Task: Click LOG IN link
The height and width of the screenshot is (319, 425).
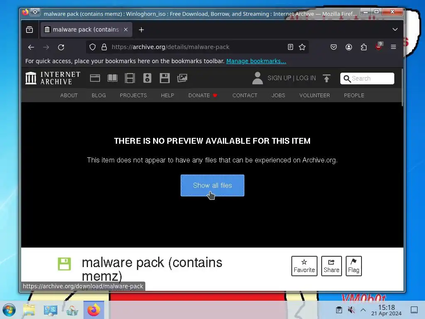Action: click(306, 78)
